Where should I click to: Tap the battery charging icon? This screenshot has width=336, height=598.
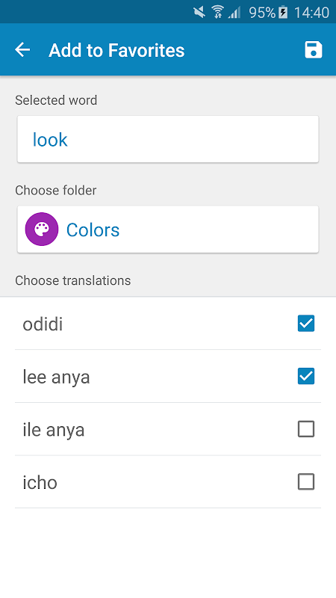[x=283, y=13]
